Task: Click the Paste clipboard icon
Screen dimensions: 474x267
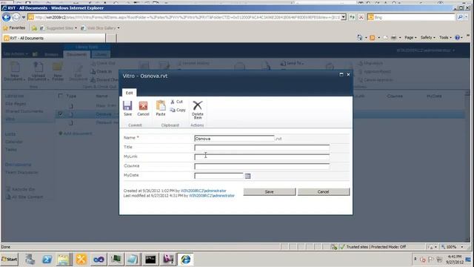Action: pyautogui.click(x=161, y=105)
